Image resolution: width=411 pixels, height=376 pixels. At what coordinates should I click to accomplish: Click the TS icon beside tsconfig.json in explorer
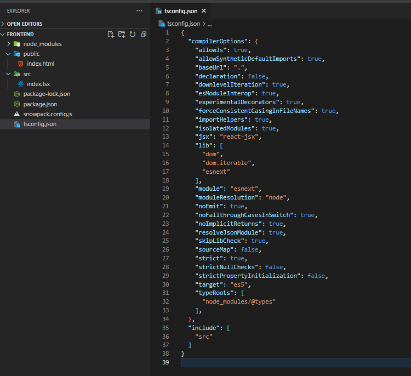pos(17,124)
